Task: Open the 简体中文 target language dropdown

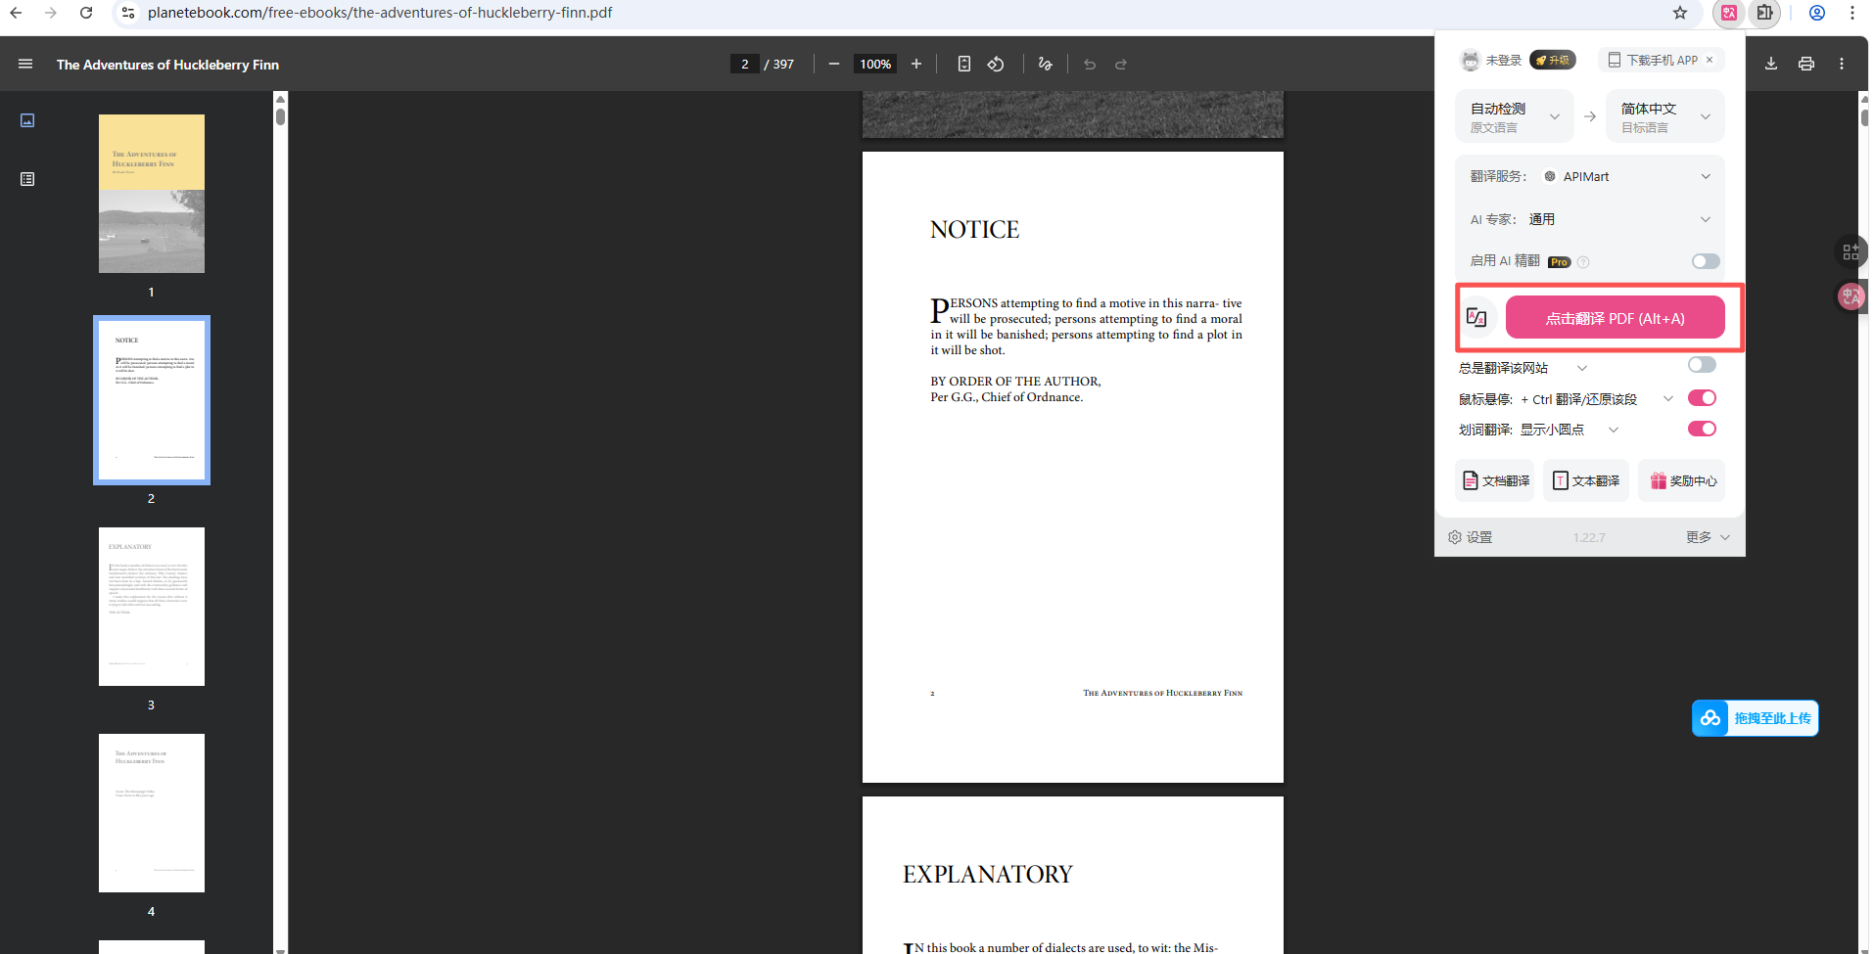Action: [x=1664, y=115]
